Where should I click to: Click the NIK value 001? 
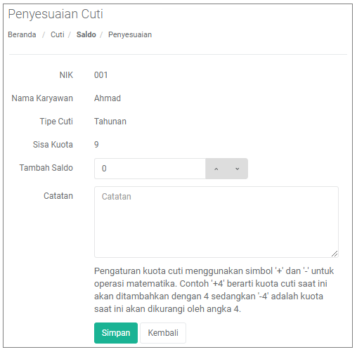101,75
